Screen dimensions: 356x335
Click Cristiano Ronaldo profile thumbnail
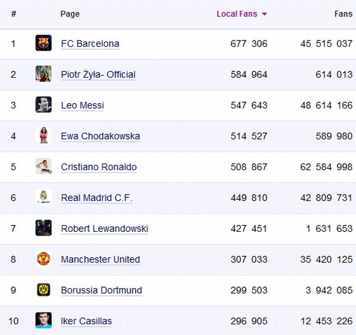pos(43,167)
